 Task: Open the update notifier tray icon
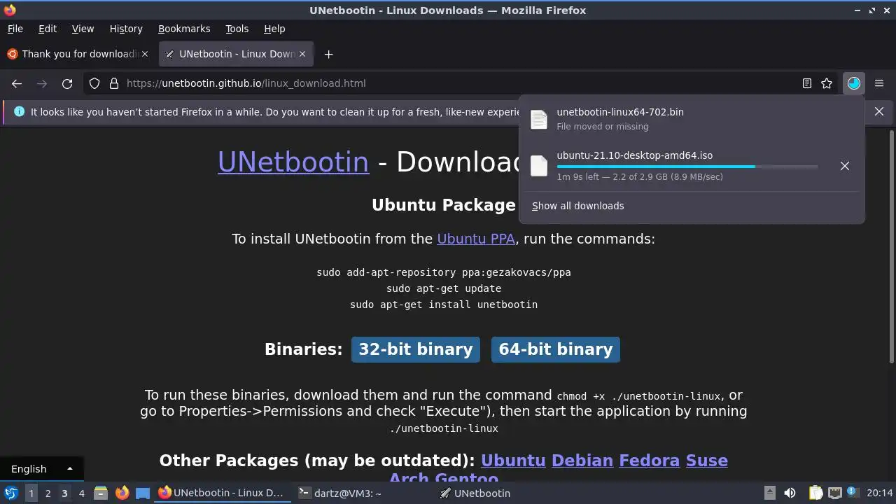(853, 493)
